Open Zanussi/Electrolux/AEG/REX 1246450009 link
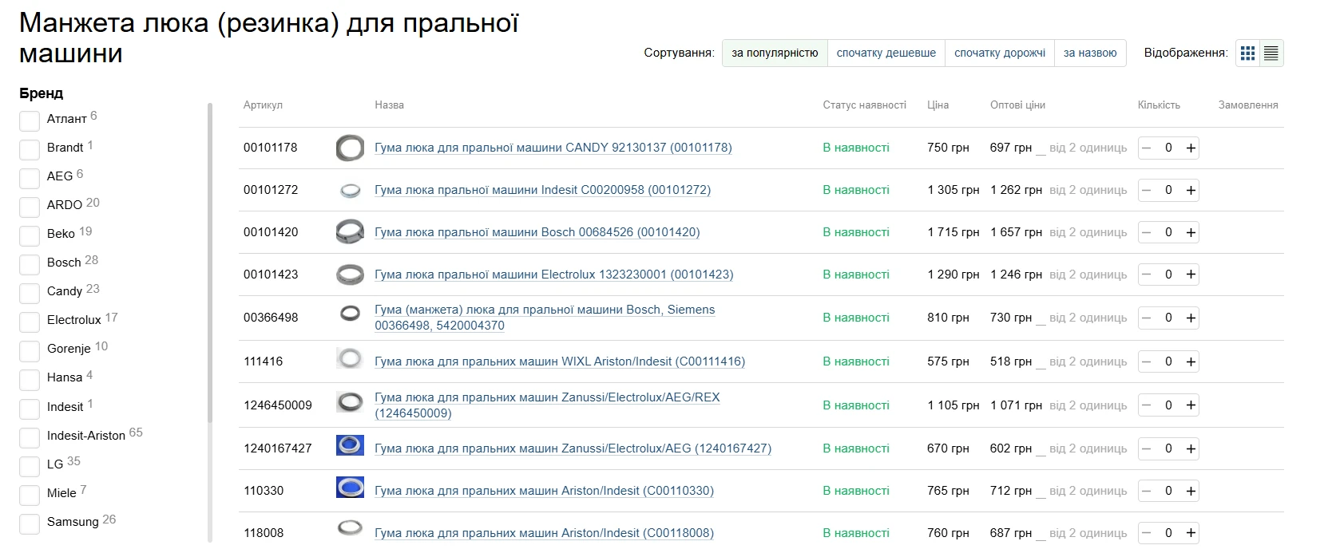The height and width of the screenshot is (553, 1336). pyautogui.click(x=547, y=405)
